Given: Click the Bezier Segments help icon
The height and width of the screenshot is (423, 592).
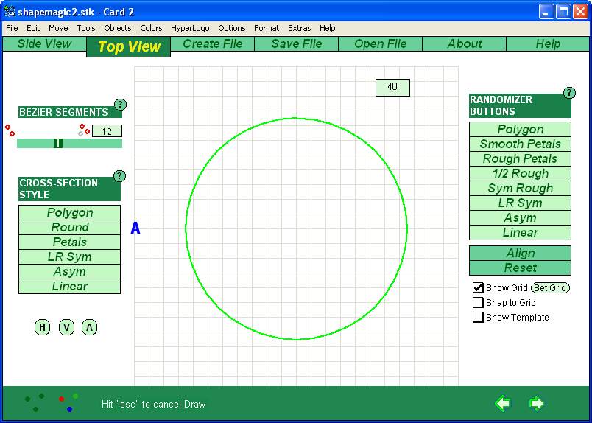Looking at the screenshot, I should [x=121, y=105].
